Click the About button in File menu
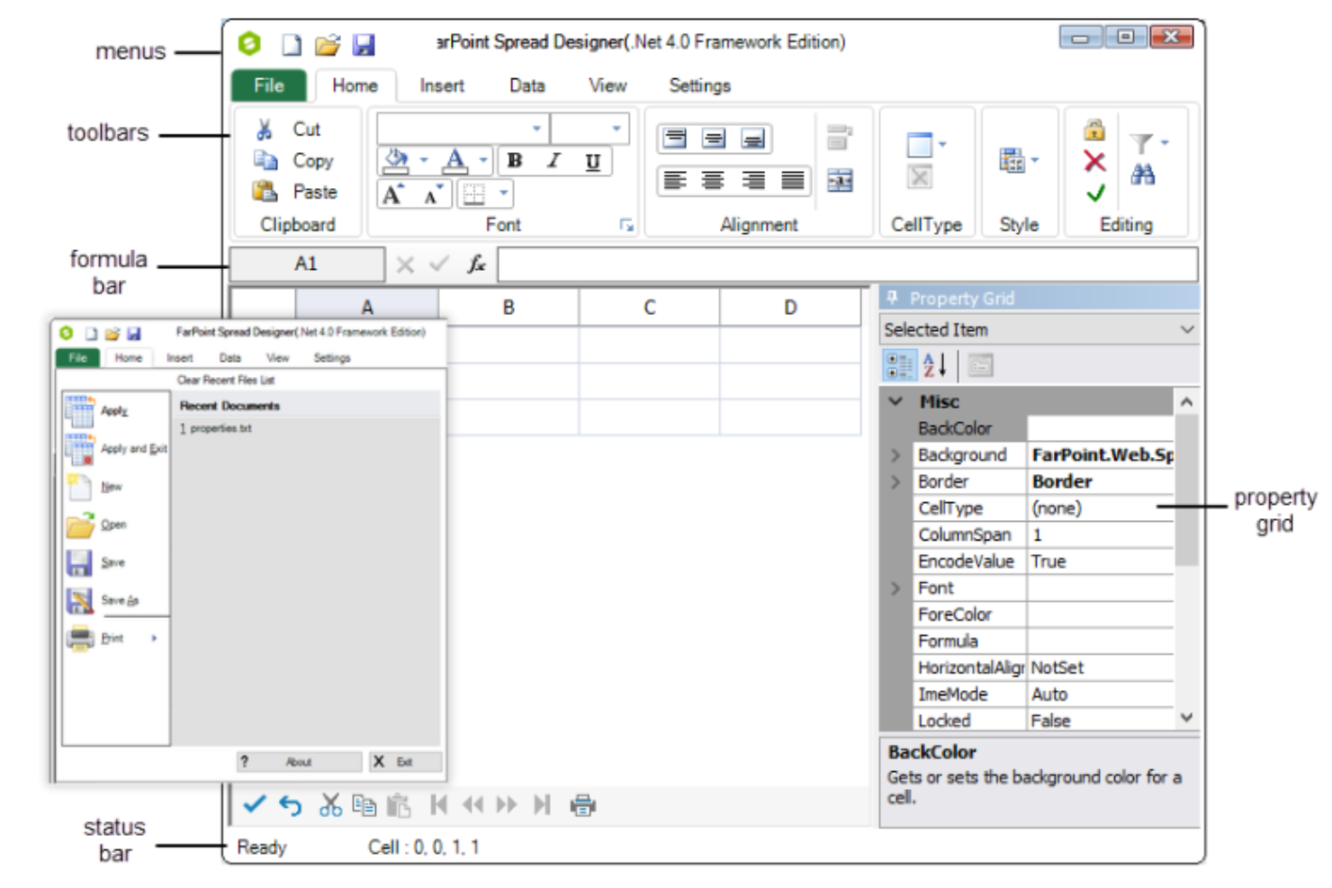The height and width of the screenshot is (888, 1332). pos(300,762)
